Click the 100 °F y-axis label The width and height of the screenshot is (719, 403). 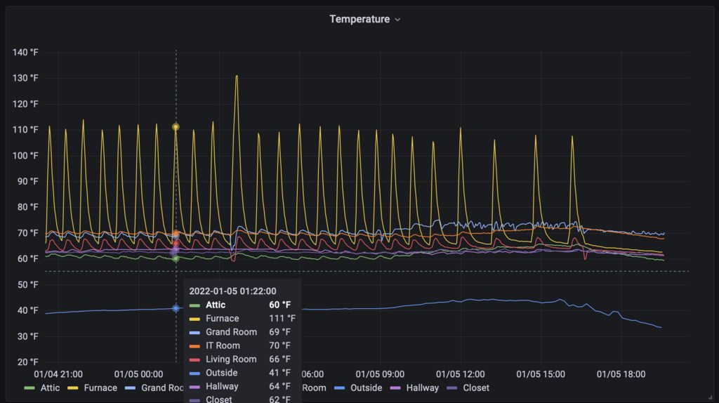(x=25, y=155)
